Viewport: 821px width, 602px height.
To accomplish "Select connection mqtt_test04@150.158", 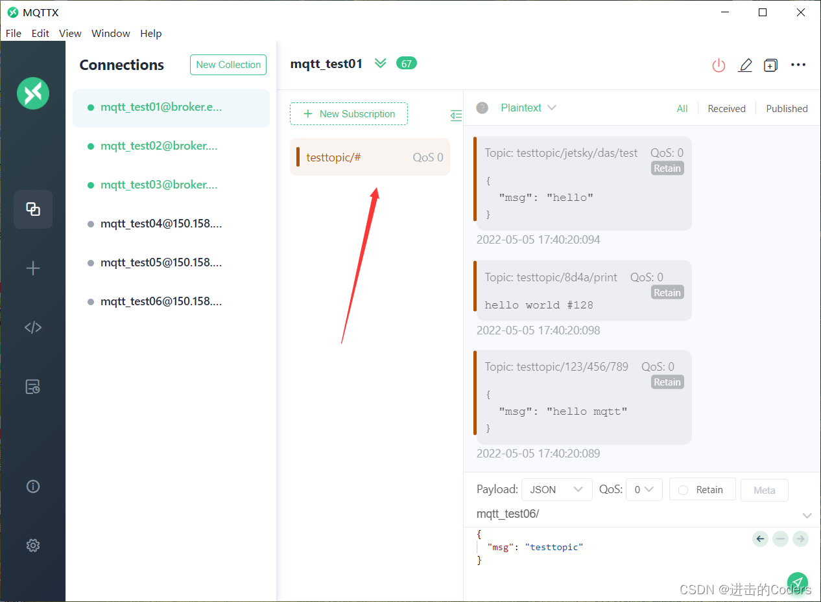I will pyautogui.click(x=171, y=224).
